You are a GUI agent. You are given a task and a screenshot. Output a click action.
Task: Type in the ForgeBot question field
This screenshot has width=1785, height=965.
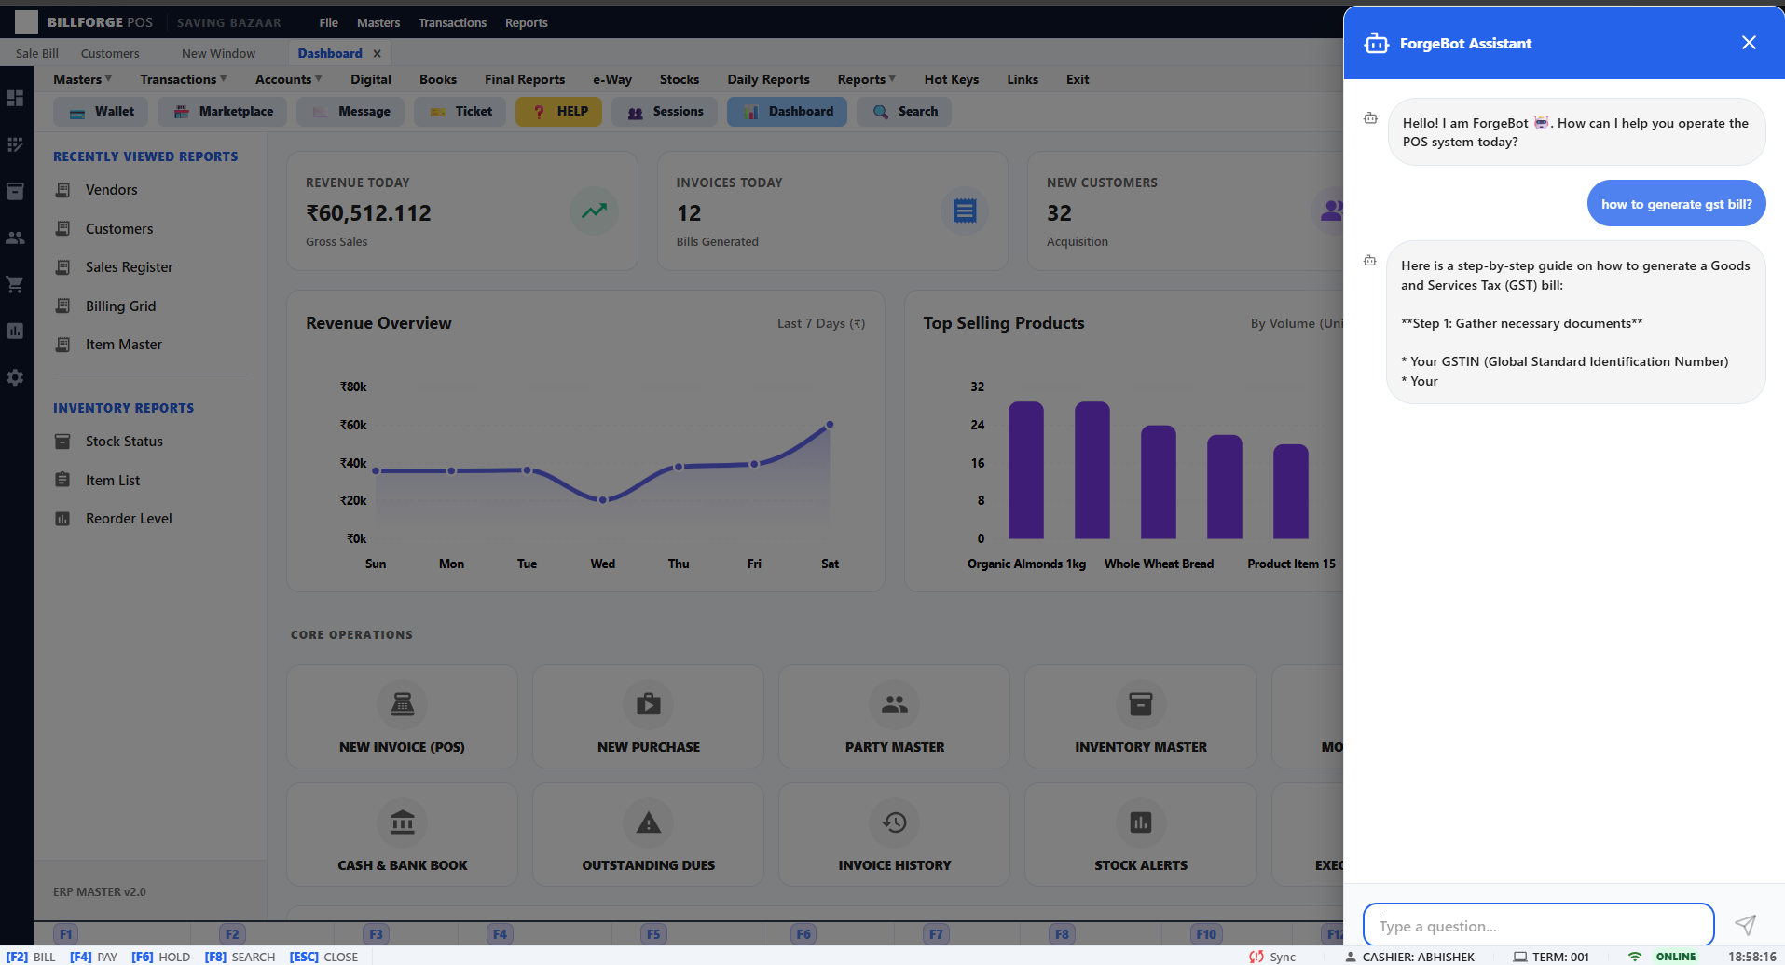(1538, 926)
